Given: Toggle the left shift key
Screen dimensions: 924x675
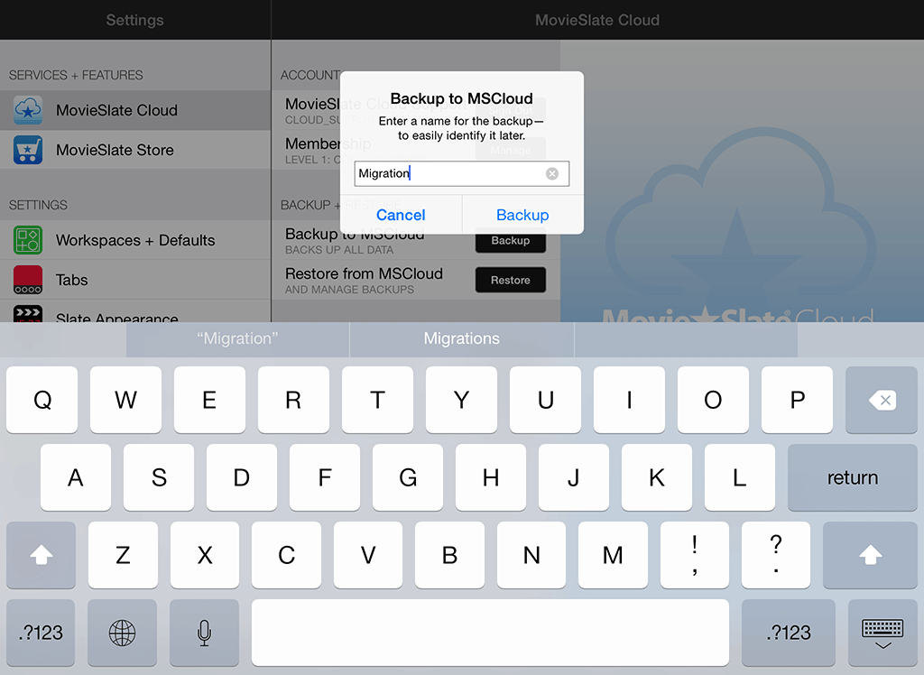Looking at the screenshot, I should click(41, 556).
